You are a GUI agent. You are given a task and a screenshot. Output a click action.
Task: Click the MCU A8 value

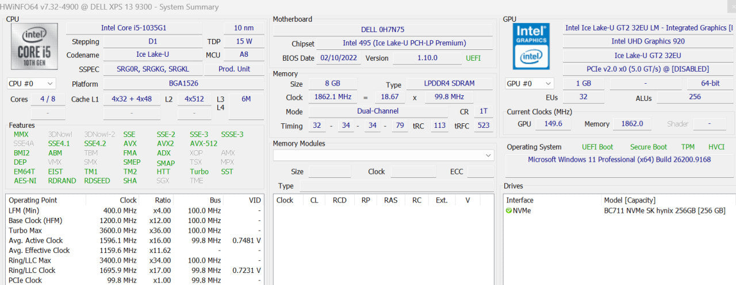click(244, 55)
